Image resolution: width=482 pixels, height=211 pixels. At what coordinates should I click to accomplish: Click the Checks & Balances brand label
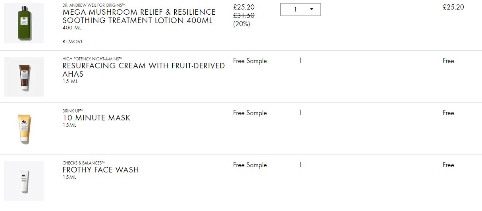coord(84,163)
